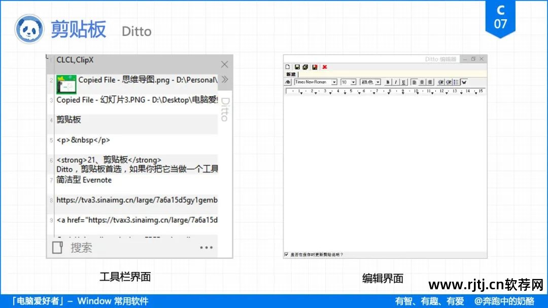Click the 思维导图.png copied file thumbnail

(x=66, y=84)
